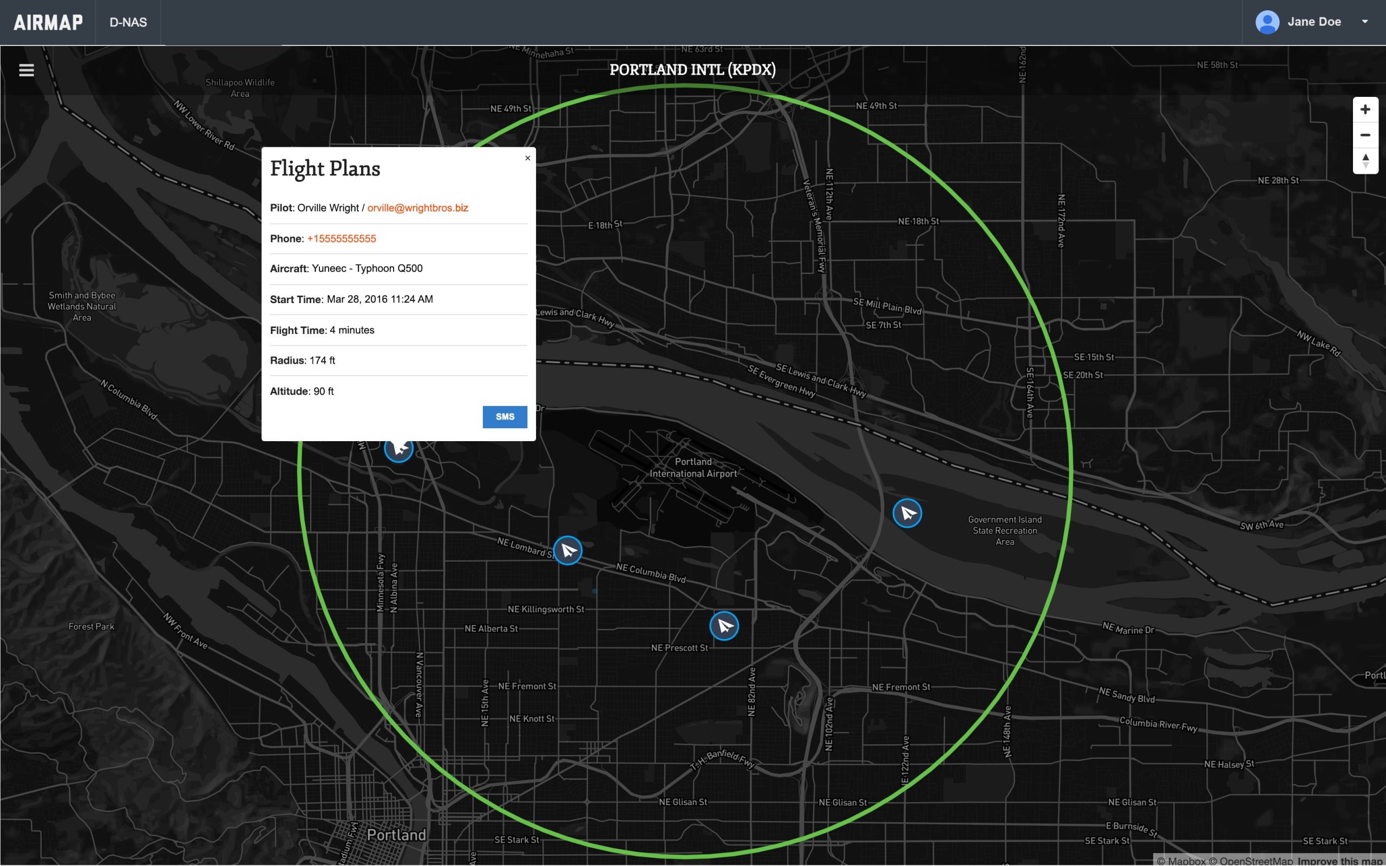Select the drone marker near Government Island
The width and height of the screenshot is (1386, 866).
907,513
